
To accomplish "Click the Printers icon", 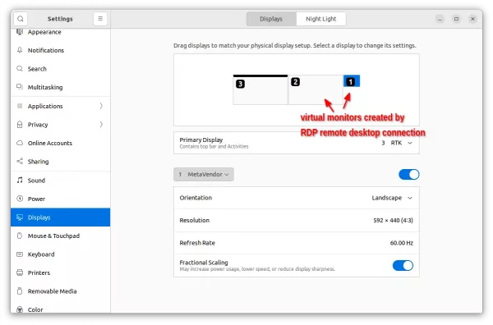I will click(x=20, y=272).
